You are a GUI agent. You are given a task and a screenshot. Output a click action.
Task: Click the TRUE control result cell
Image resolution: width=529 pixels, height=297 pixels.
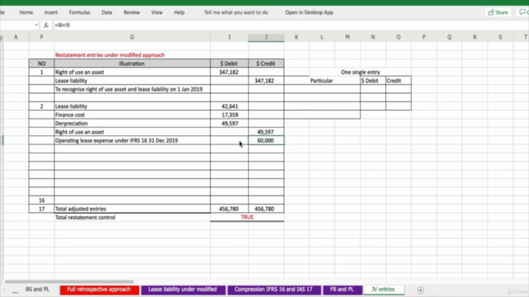coord(247,217)
